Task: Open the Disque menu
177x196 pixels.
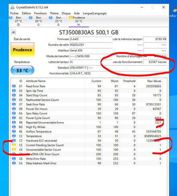Action: click(66, 13)
